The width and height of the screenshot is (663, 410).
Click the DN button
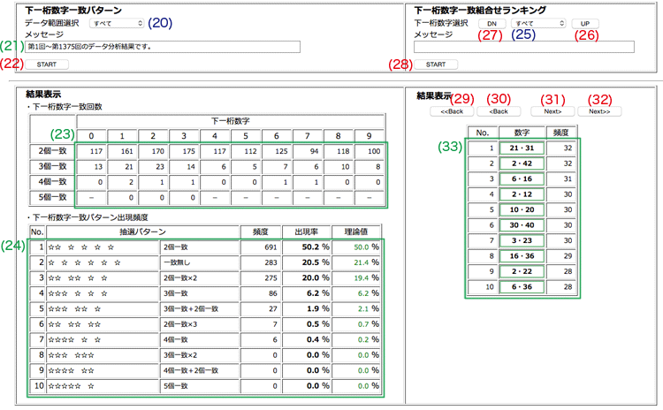click(x=492, y=24)
